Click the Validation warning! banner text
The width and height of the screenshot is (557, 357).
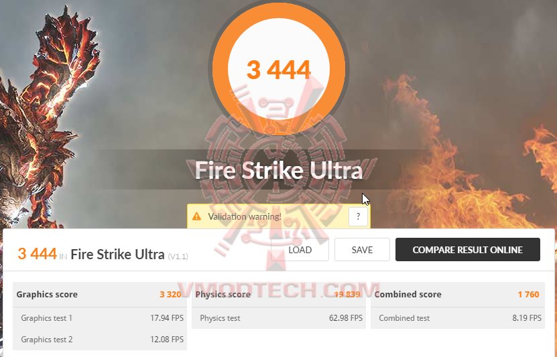pyautogui.click(x=245, y=216)
